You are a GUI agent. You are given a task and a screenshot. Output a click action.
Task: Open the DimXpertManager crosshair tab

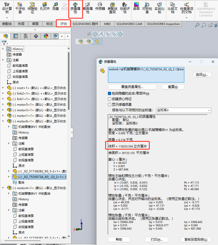(x=36, y=36)
